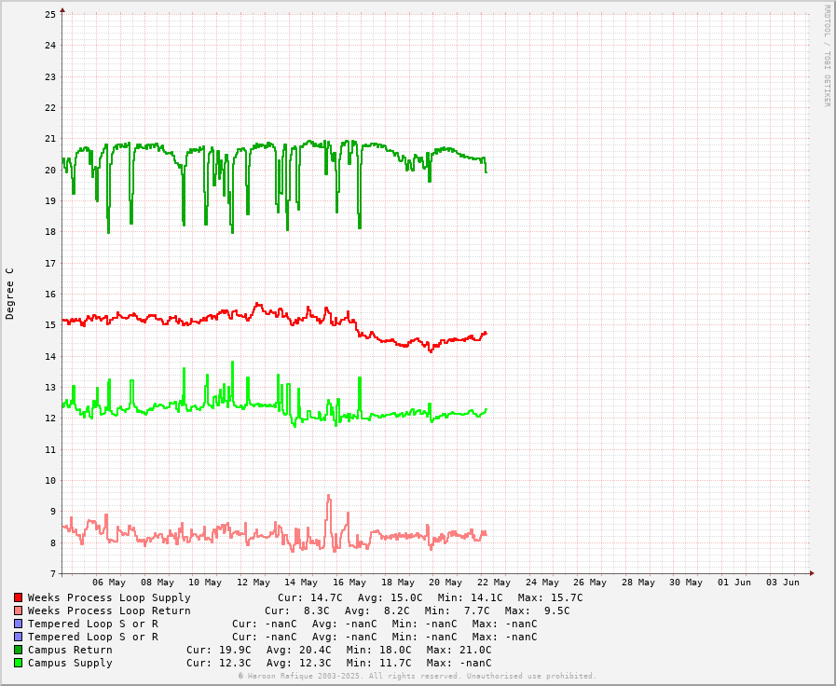The height and width of the screenshot is (686, 836).
Task: Click the Haroon Rafique copyright notice
Action: click(x=417, y=676)
